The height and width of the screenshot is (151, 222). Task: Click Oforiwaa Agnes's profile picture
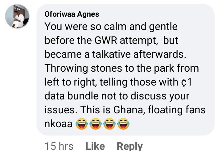(17, 16)
